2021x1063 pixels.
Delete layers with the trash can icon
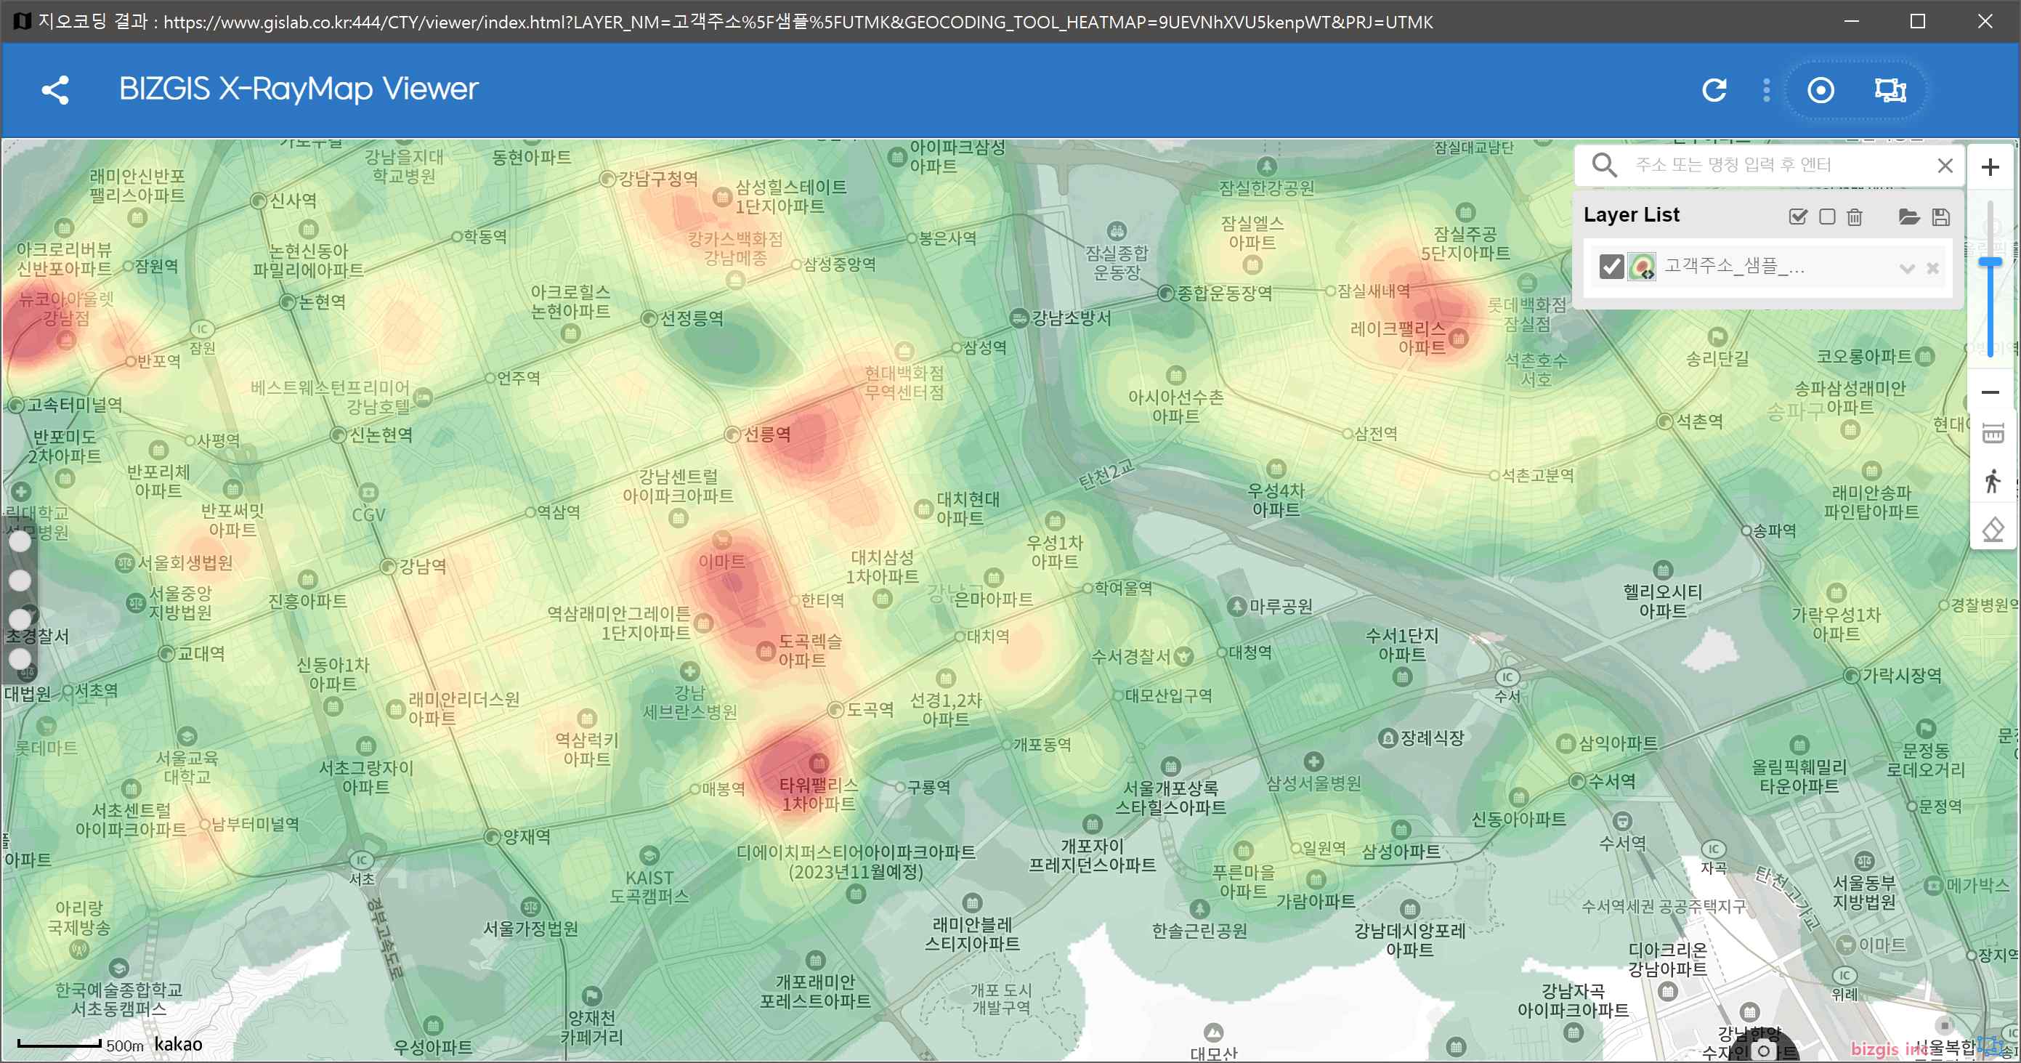point(1855,217)
